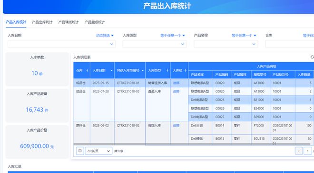Sort by 其他入库单编号 column arrow
The image size is (314, 173).
click(143, 71)
